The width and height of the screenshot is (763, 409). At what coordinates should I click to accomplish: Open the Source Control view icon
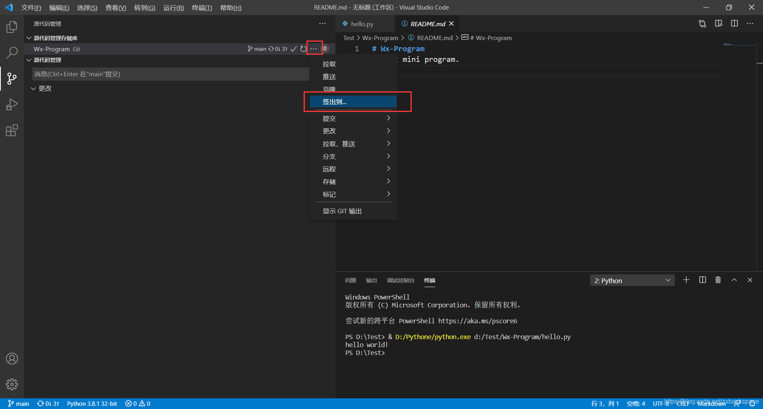click(12, 79)
